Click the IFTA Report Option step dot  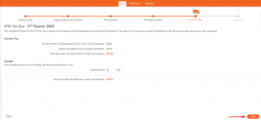(x=153, y=16)
